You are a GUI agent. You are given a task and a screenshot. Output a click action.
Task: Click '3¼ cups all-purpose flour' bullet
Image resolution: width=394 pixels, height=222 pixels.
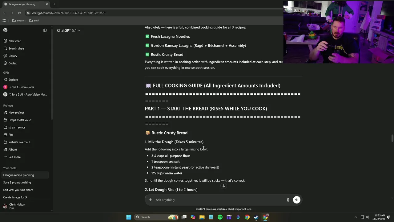pos(171,156)
